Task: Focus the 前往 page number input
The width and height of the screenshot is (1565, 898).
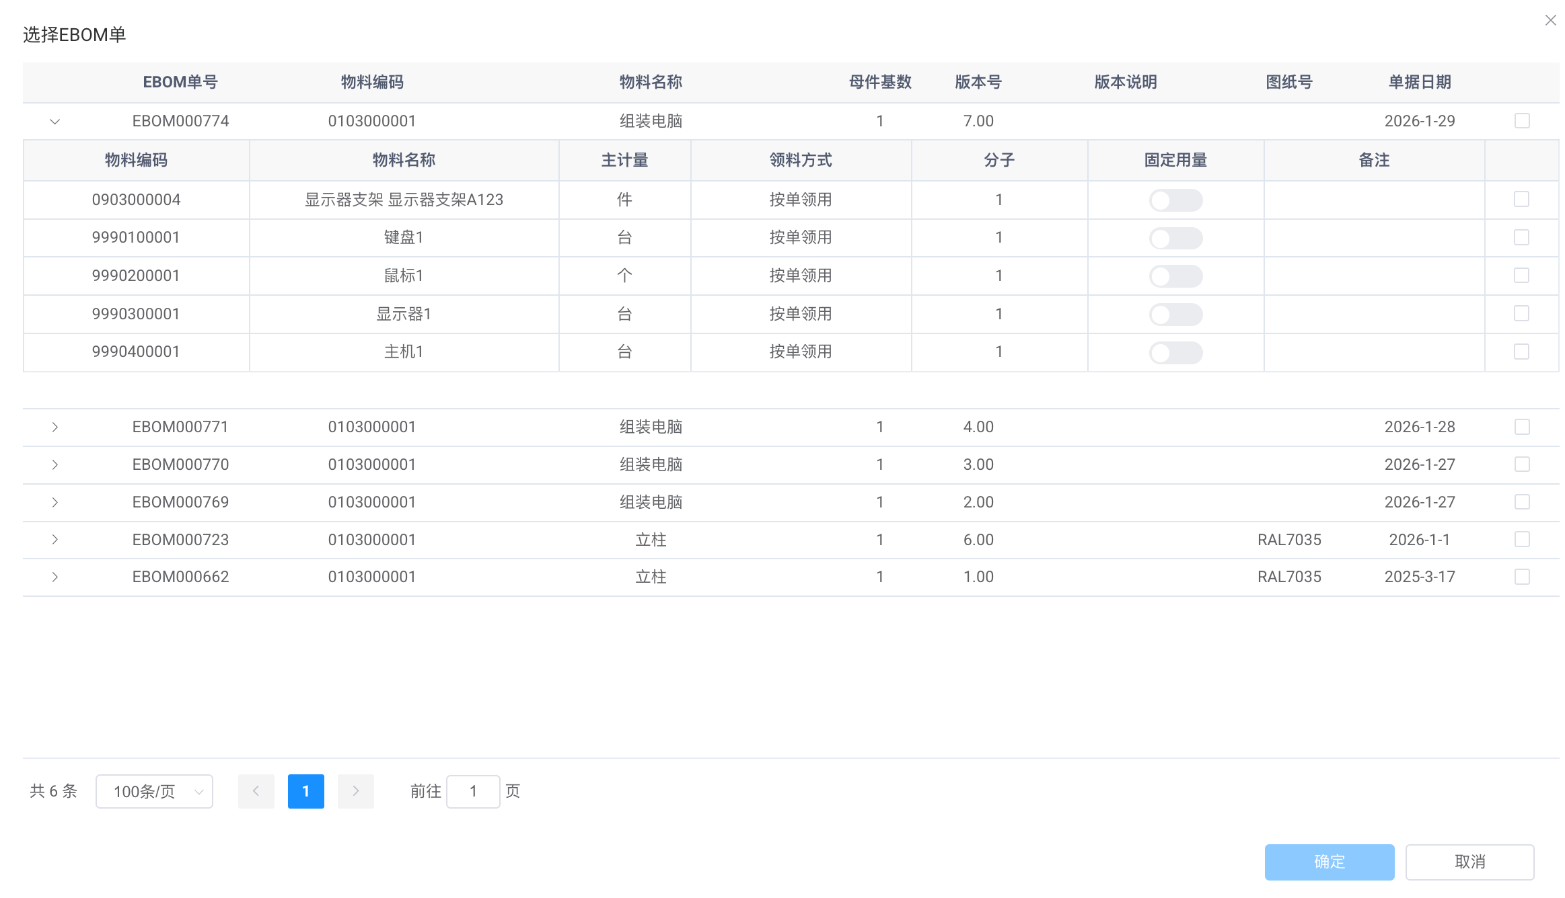Action: click(473, 791)
